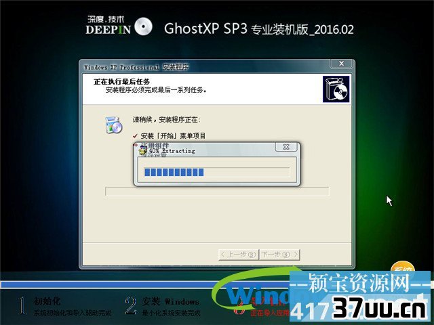
Task: Click step 1 初始化 label
Action: (47, 301)
